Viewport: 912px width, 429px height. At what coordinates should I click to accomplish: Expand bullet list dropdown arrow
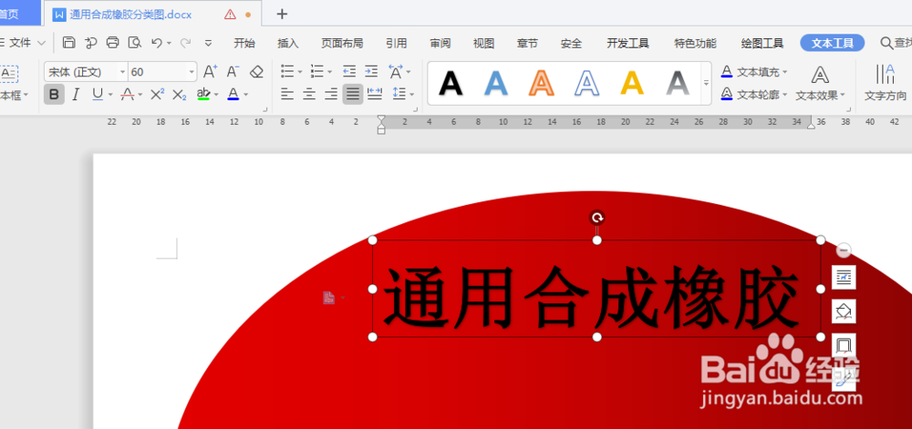click(300, 72)
